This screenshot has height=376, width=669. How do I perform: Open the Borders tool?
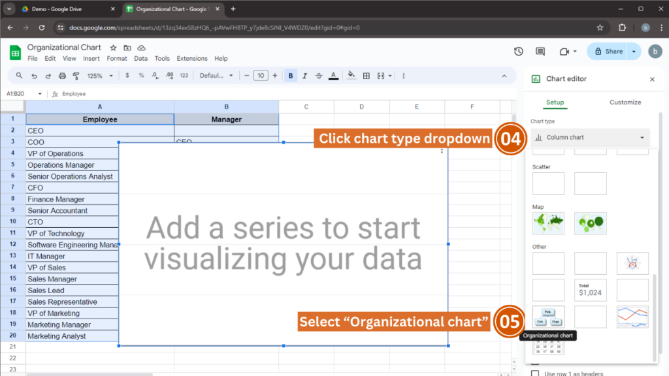click(x=368, y=75)
